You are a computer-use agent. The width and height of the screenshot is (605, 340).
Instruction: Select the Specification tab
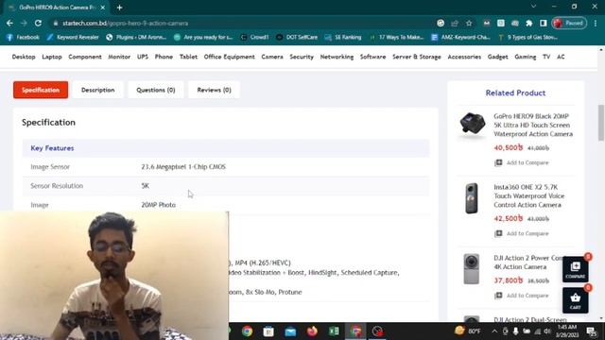(41, 90)
